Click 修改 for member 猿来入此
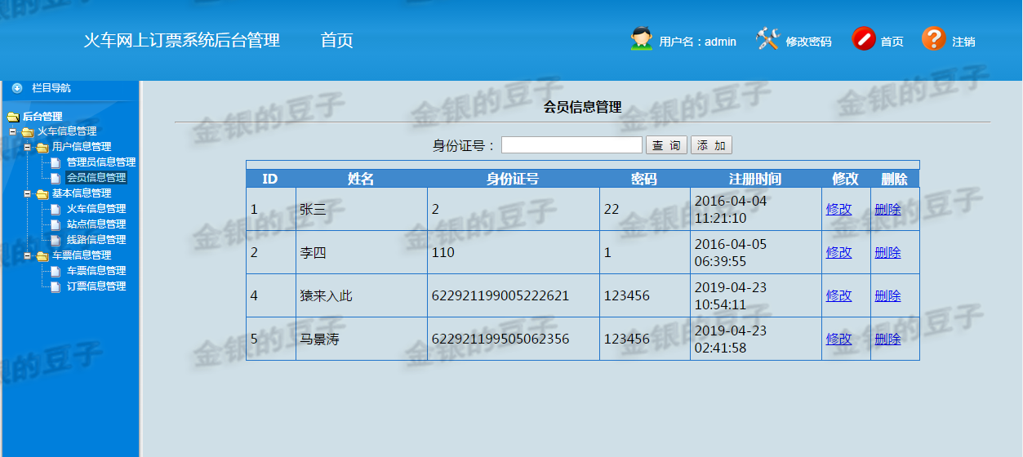The image size is (1023, 457). click(838, 296)
